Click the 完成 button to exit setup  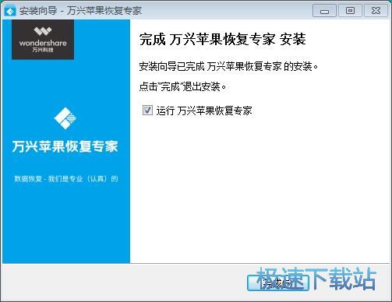(278, 283)
